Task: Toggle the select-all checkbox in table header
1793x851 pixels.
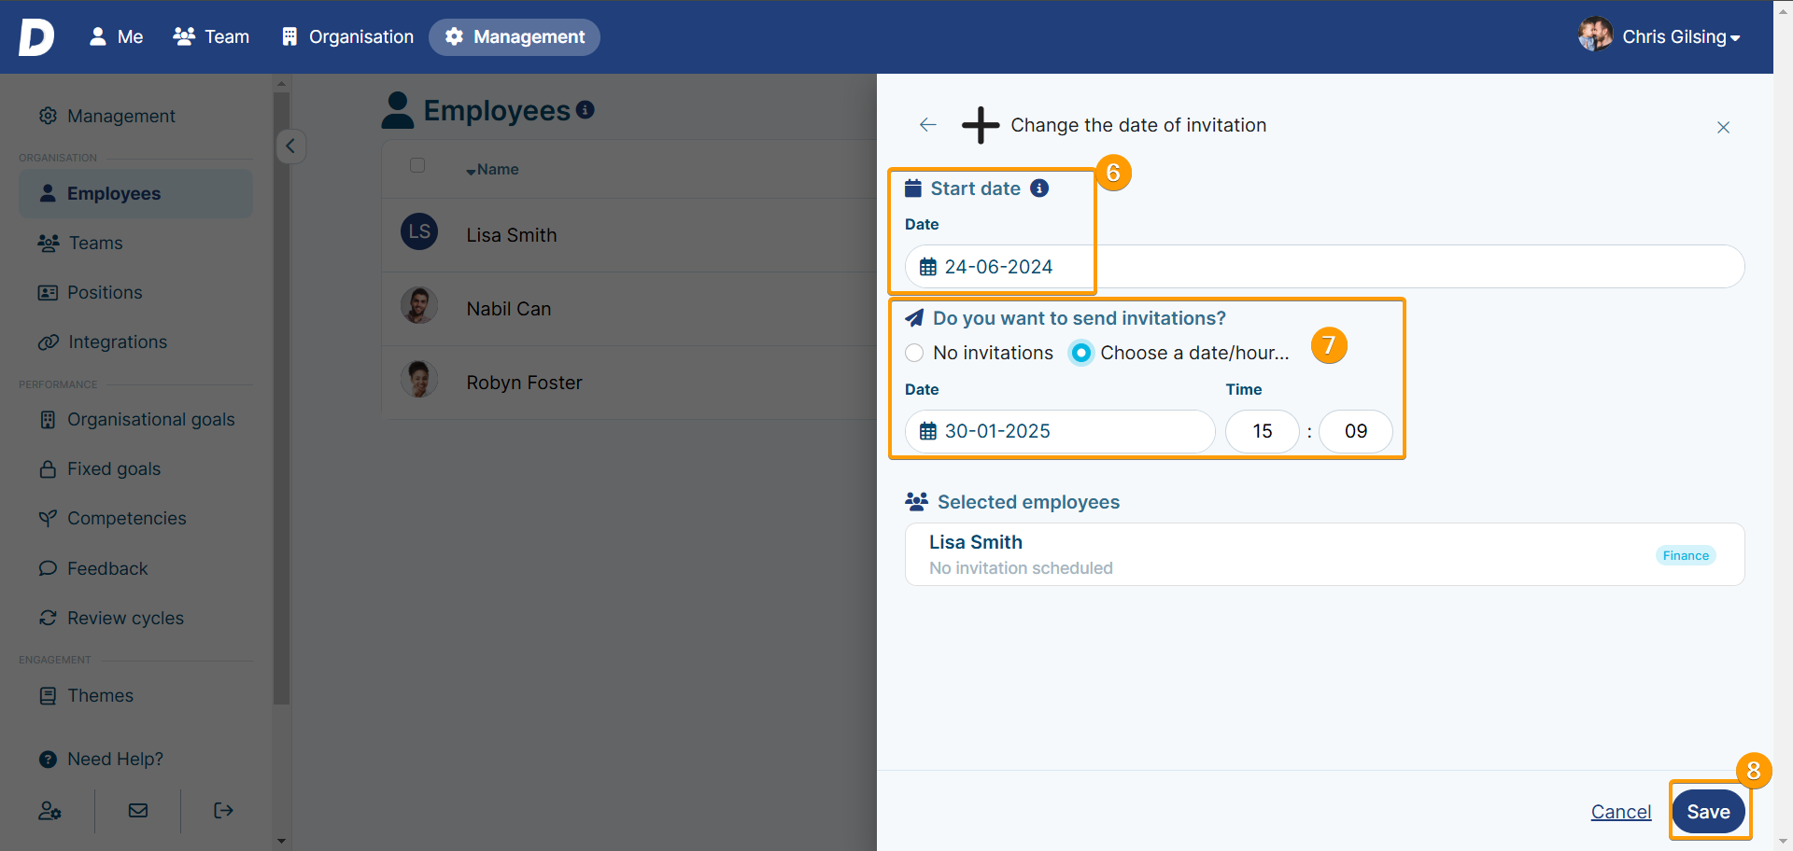Action: 417,165
